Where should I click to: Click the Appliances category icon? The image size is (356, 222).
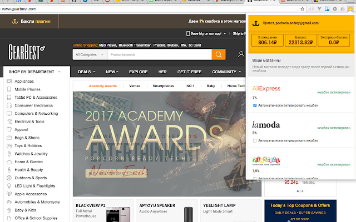pos(9,82)
